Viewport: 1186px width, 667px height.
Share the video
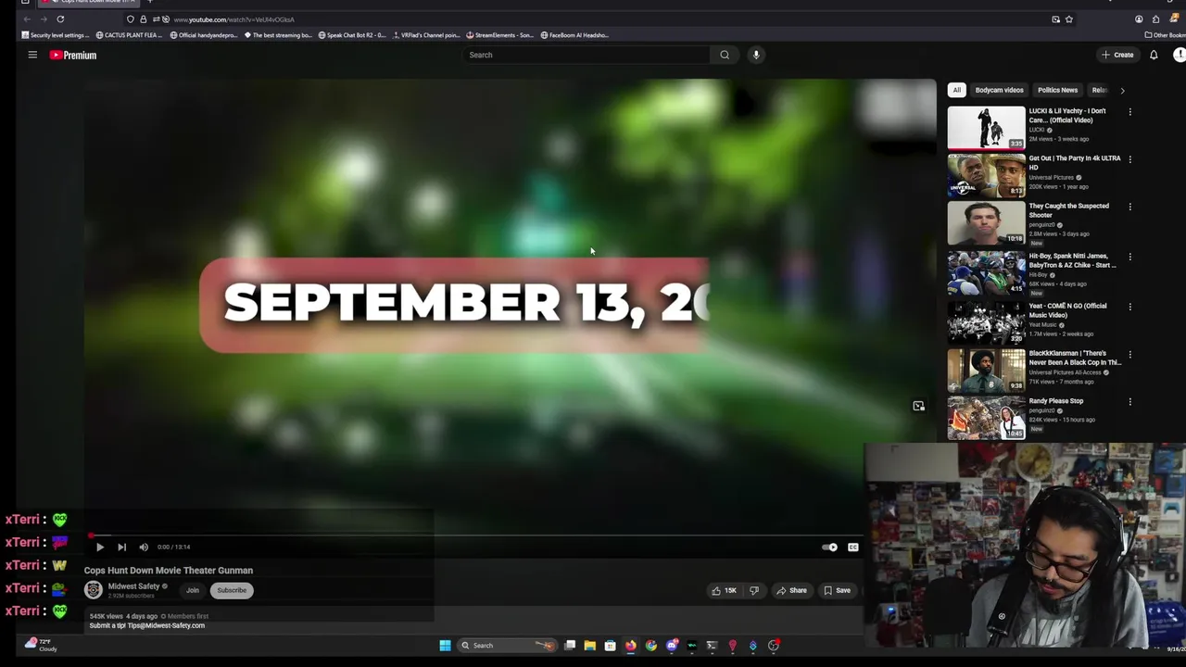point(792,590)
